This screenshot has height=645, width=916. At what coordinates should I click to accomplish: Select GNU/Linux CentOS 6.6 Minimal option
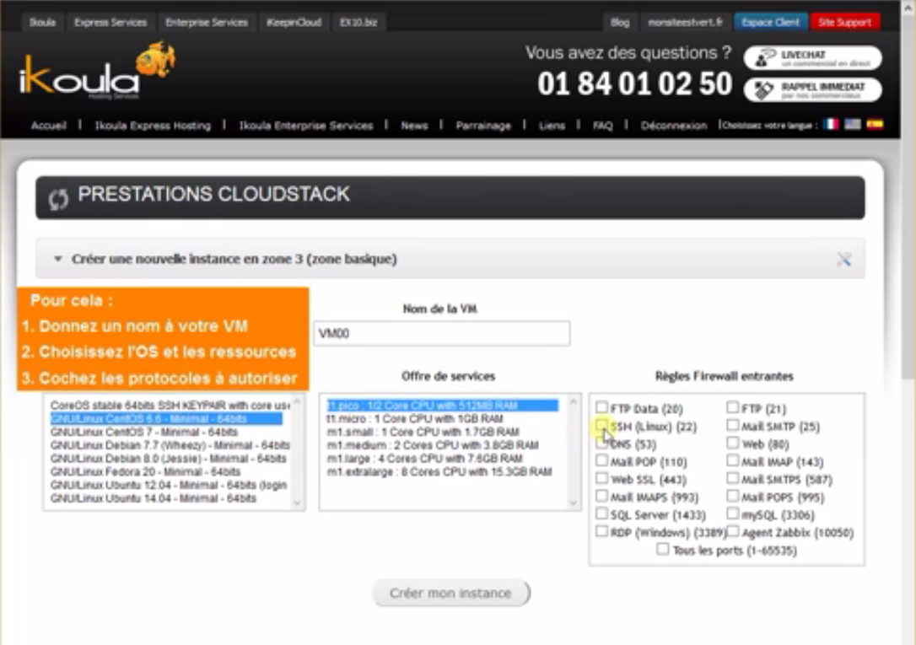tap(166, 418)
